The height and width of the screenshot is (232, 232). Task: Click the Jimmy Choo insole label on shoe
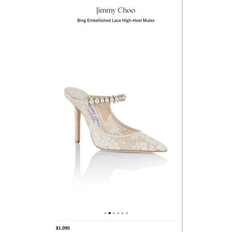click(94, 116)
